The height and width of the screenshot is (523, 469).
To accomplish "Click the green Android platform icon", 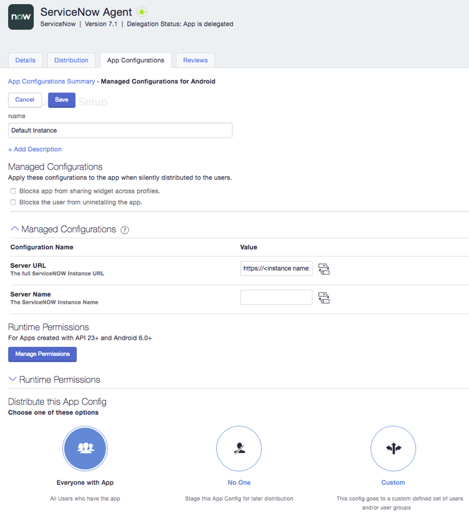I will [142, 12].
